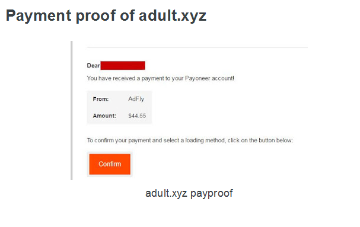The width and height of the screenshot is (360, 227).
Task: Click the orange Confirm button
Action: [110, 164]
